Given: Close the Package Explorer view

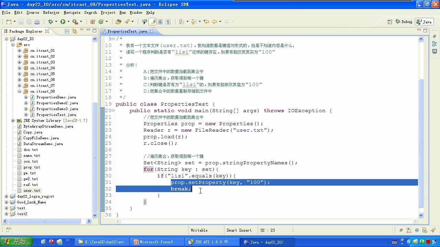Looking at the screenshot, I should [47, 31].
